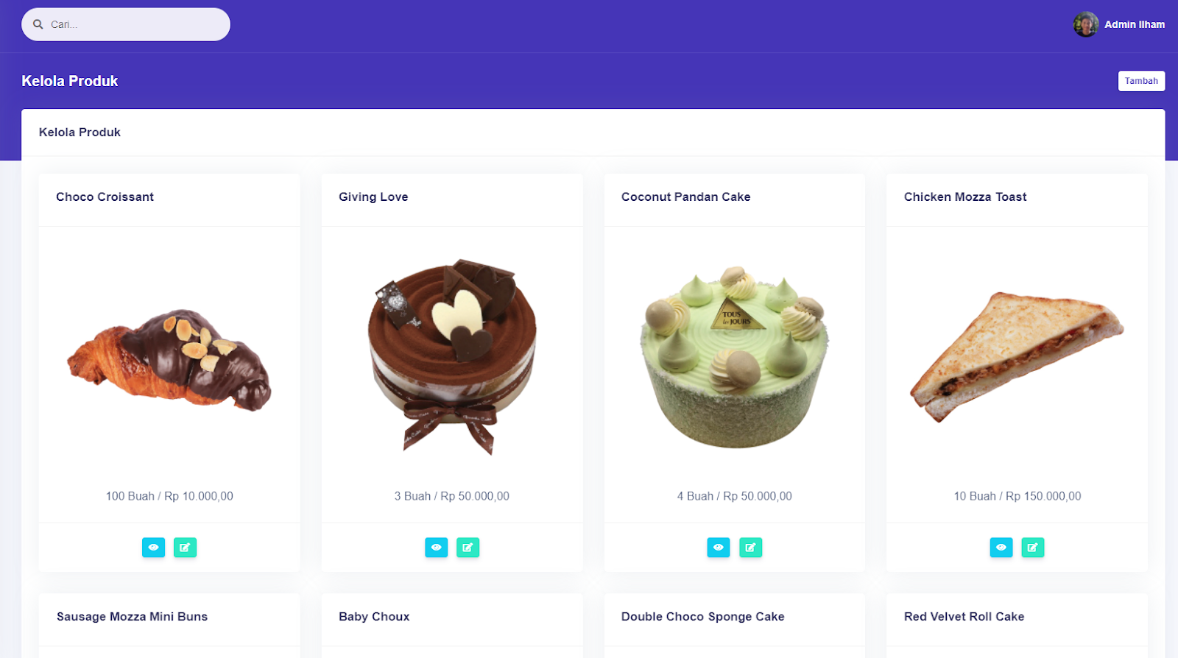Click the Double Choco Sponge Cake heading

click(x=702, y=617)
